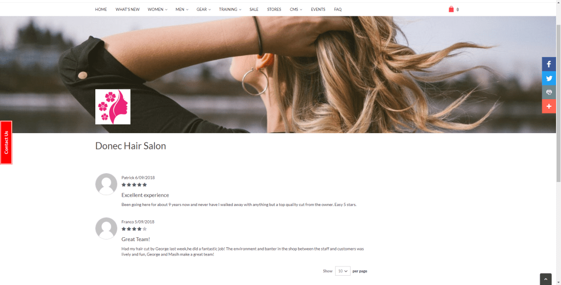Expand the Gear menu dropdown
This screenshot has height=285, width=561.
tap(204, 9)
